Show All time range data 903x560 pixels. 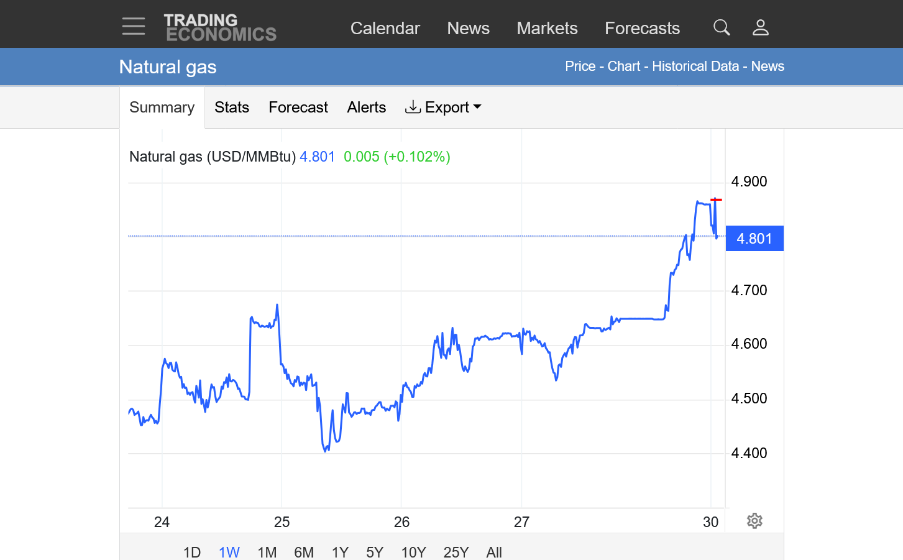pyautogui.click(x=494, y=552)
